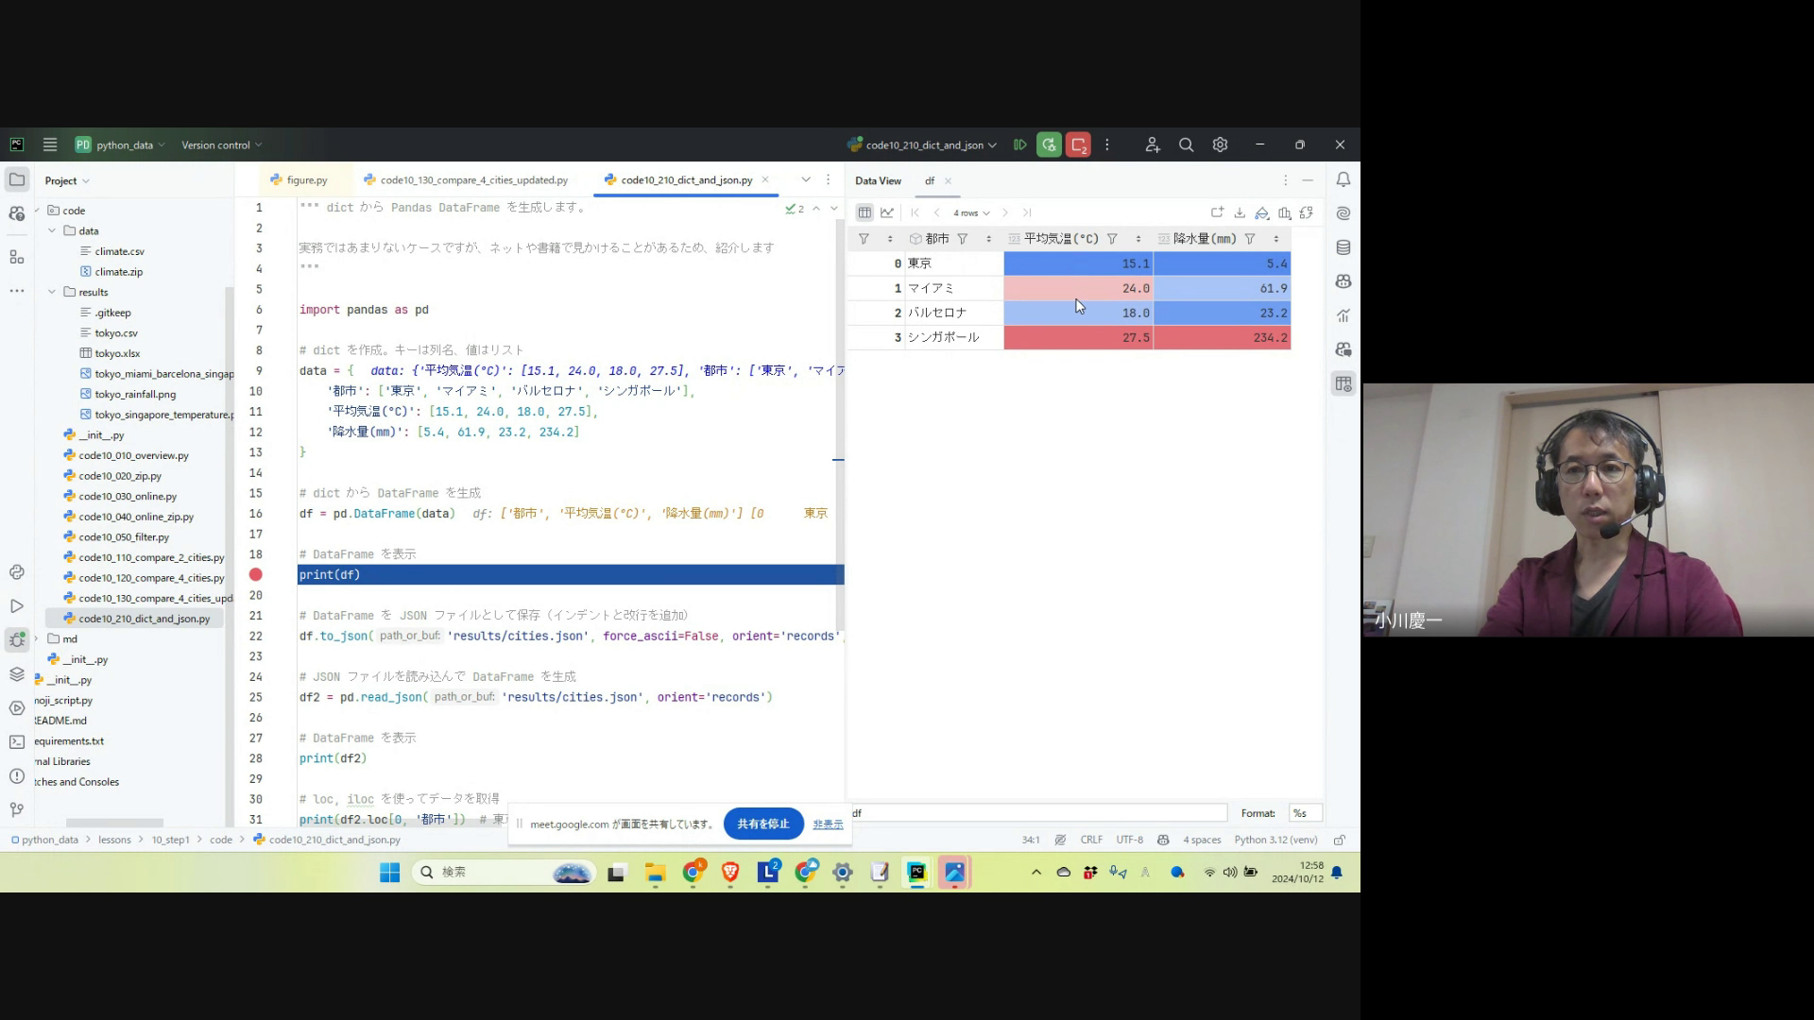Toggle breakpoint on print(df) line
Screen dimensions: 1814x1020
256,574
